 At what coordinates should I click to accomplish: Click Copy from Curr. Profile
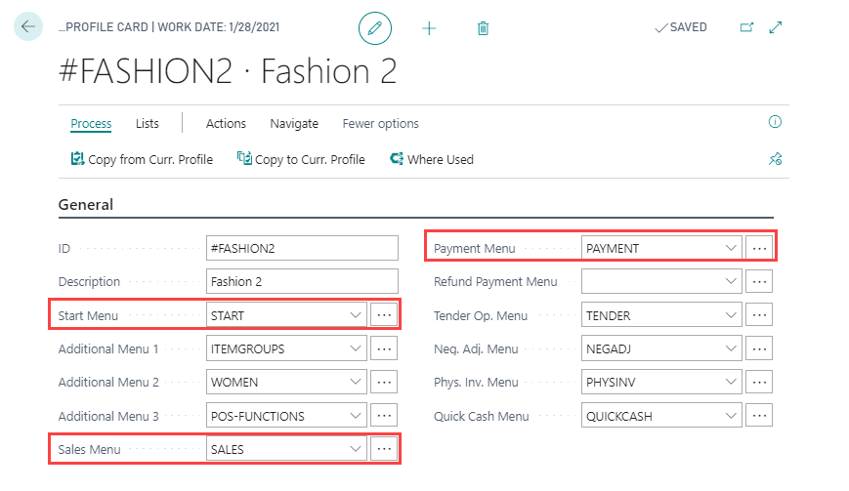click(x=142, y=159)
